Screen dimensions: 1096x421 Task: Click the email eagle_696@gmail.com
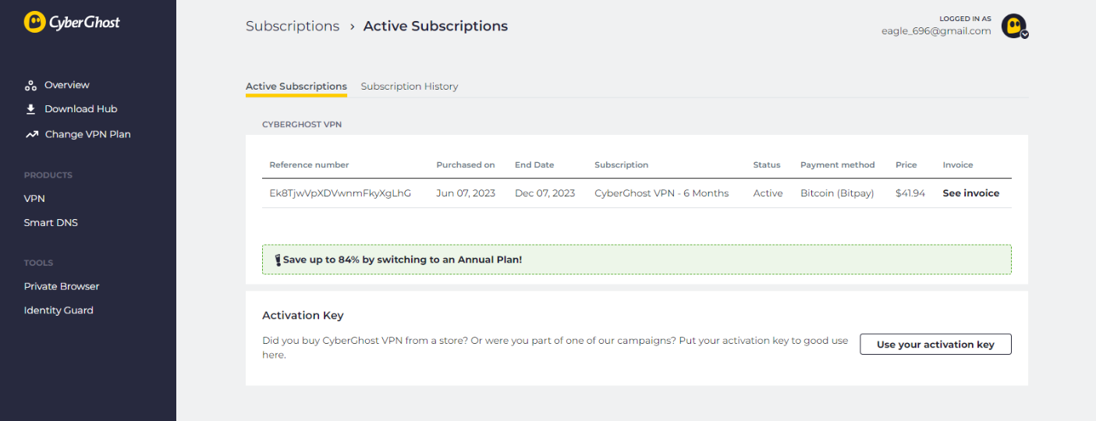(936, 31)
